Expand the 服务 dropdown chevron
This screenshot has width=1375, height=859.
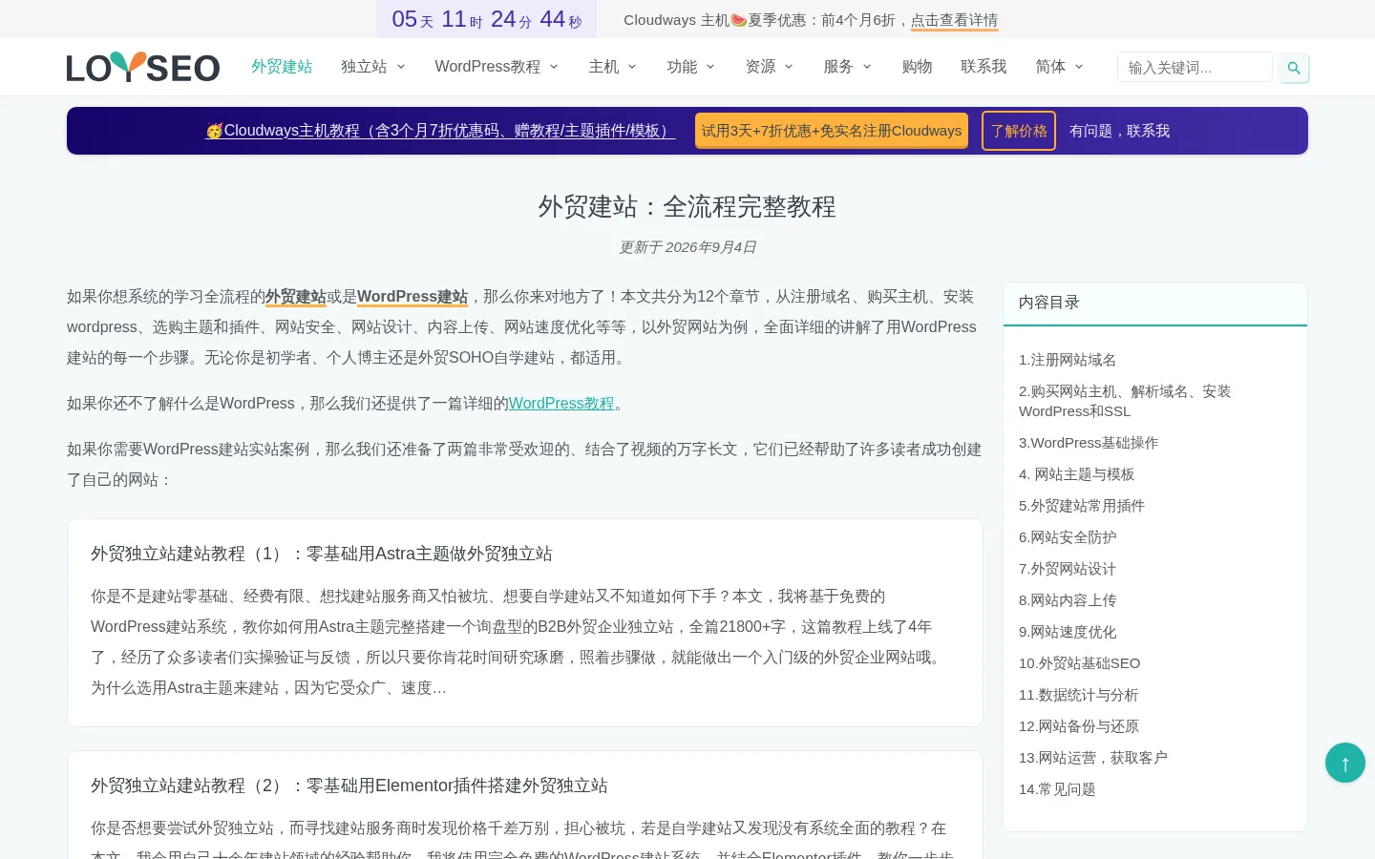867,67
